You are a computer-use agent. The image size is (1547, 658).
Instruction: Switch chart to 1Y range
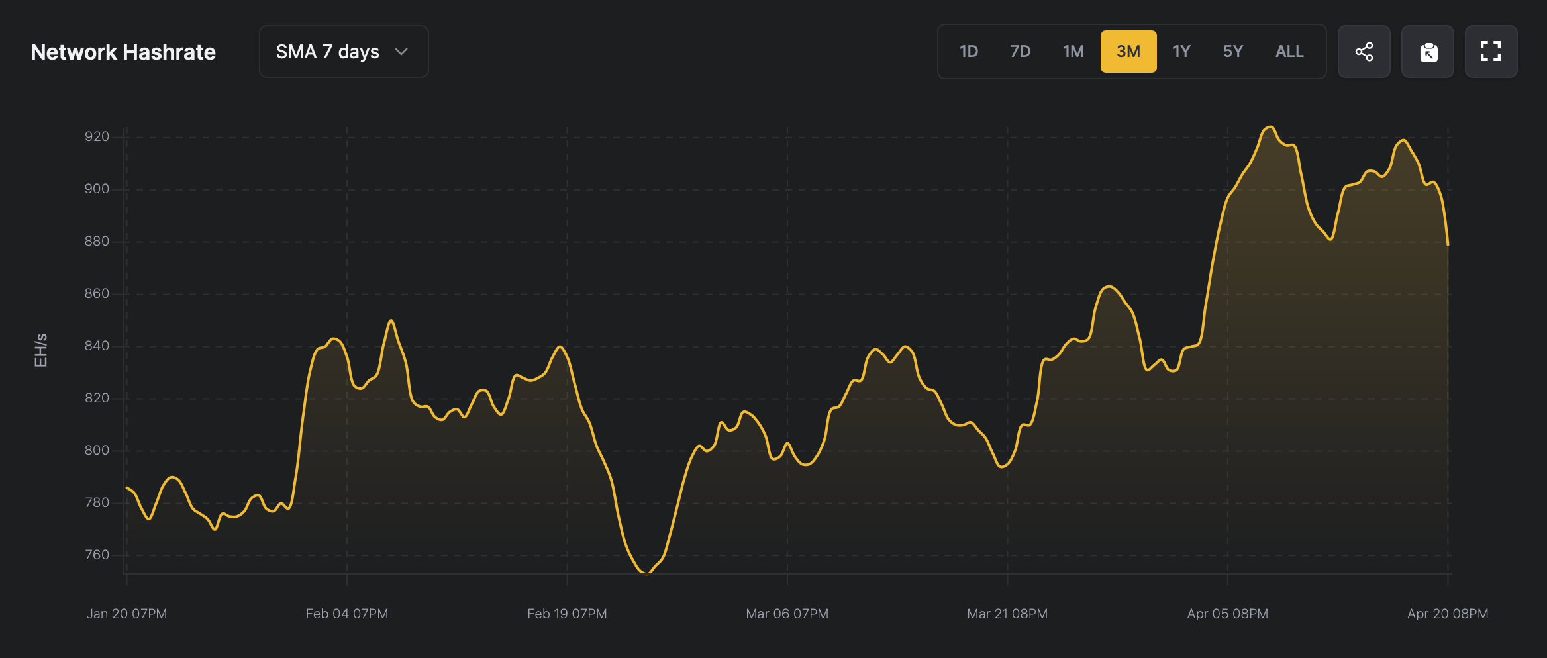[1181, 52]
